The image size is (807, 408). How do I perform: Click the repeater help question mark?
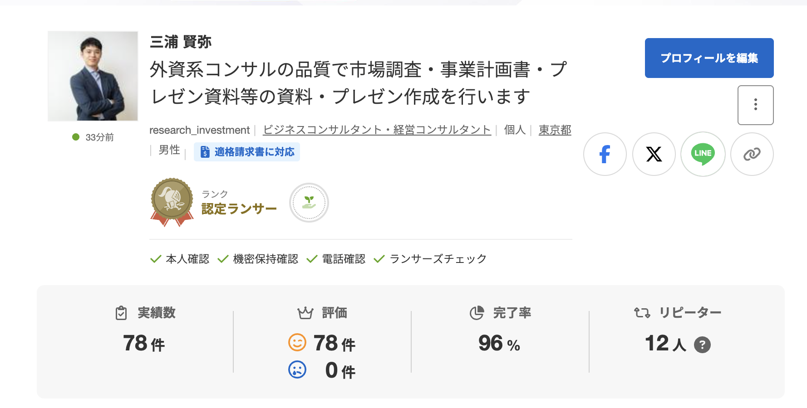tap(702, 345)
